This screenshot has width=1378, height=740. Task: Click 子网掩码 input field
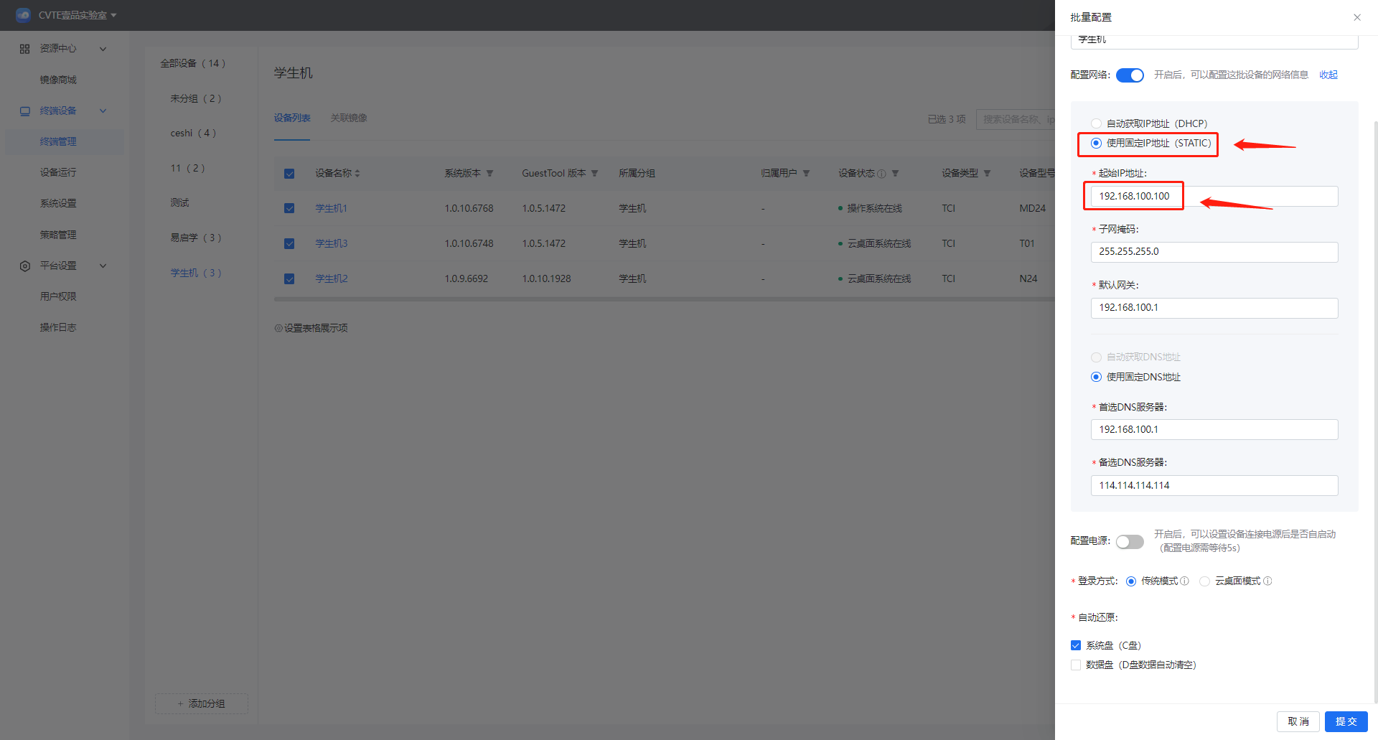tap(1214, 252)
